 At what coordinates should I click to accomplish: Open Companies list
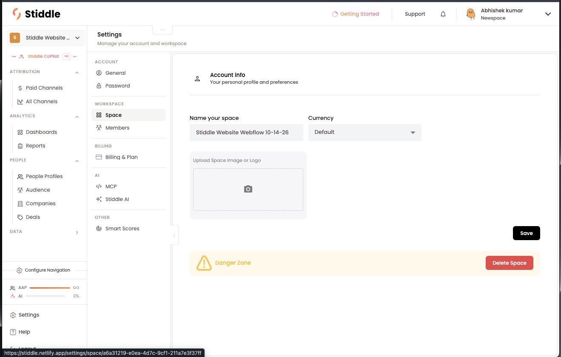(x=40, y=204)
